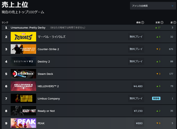Select the Destiny 2 logo thumbnail
Image resolution: width=177 pixels, height=129 pixels.
click(23, 62)
